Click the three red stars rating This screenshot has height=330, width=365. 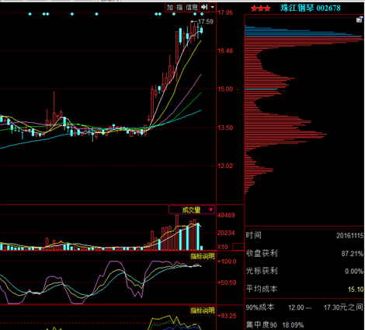click(261, 9)
